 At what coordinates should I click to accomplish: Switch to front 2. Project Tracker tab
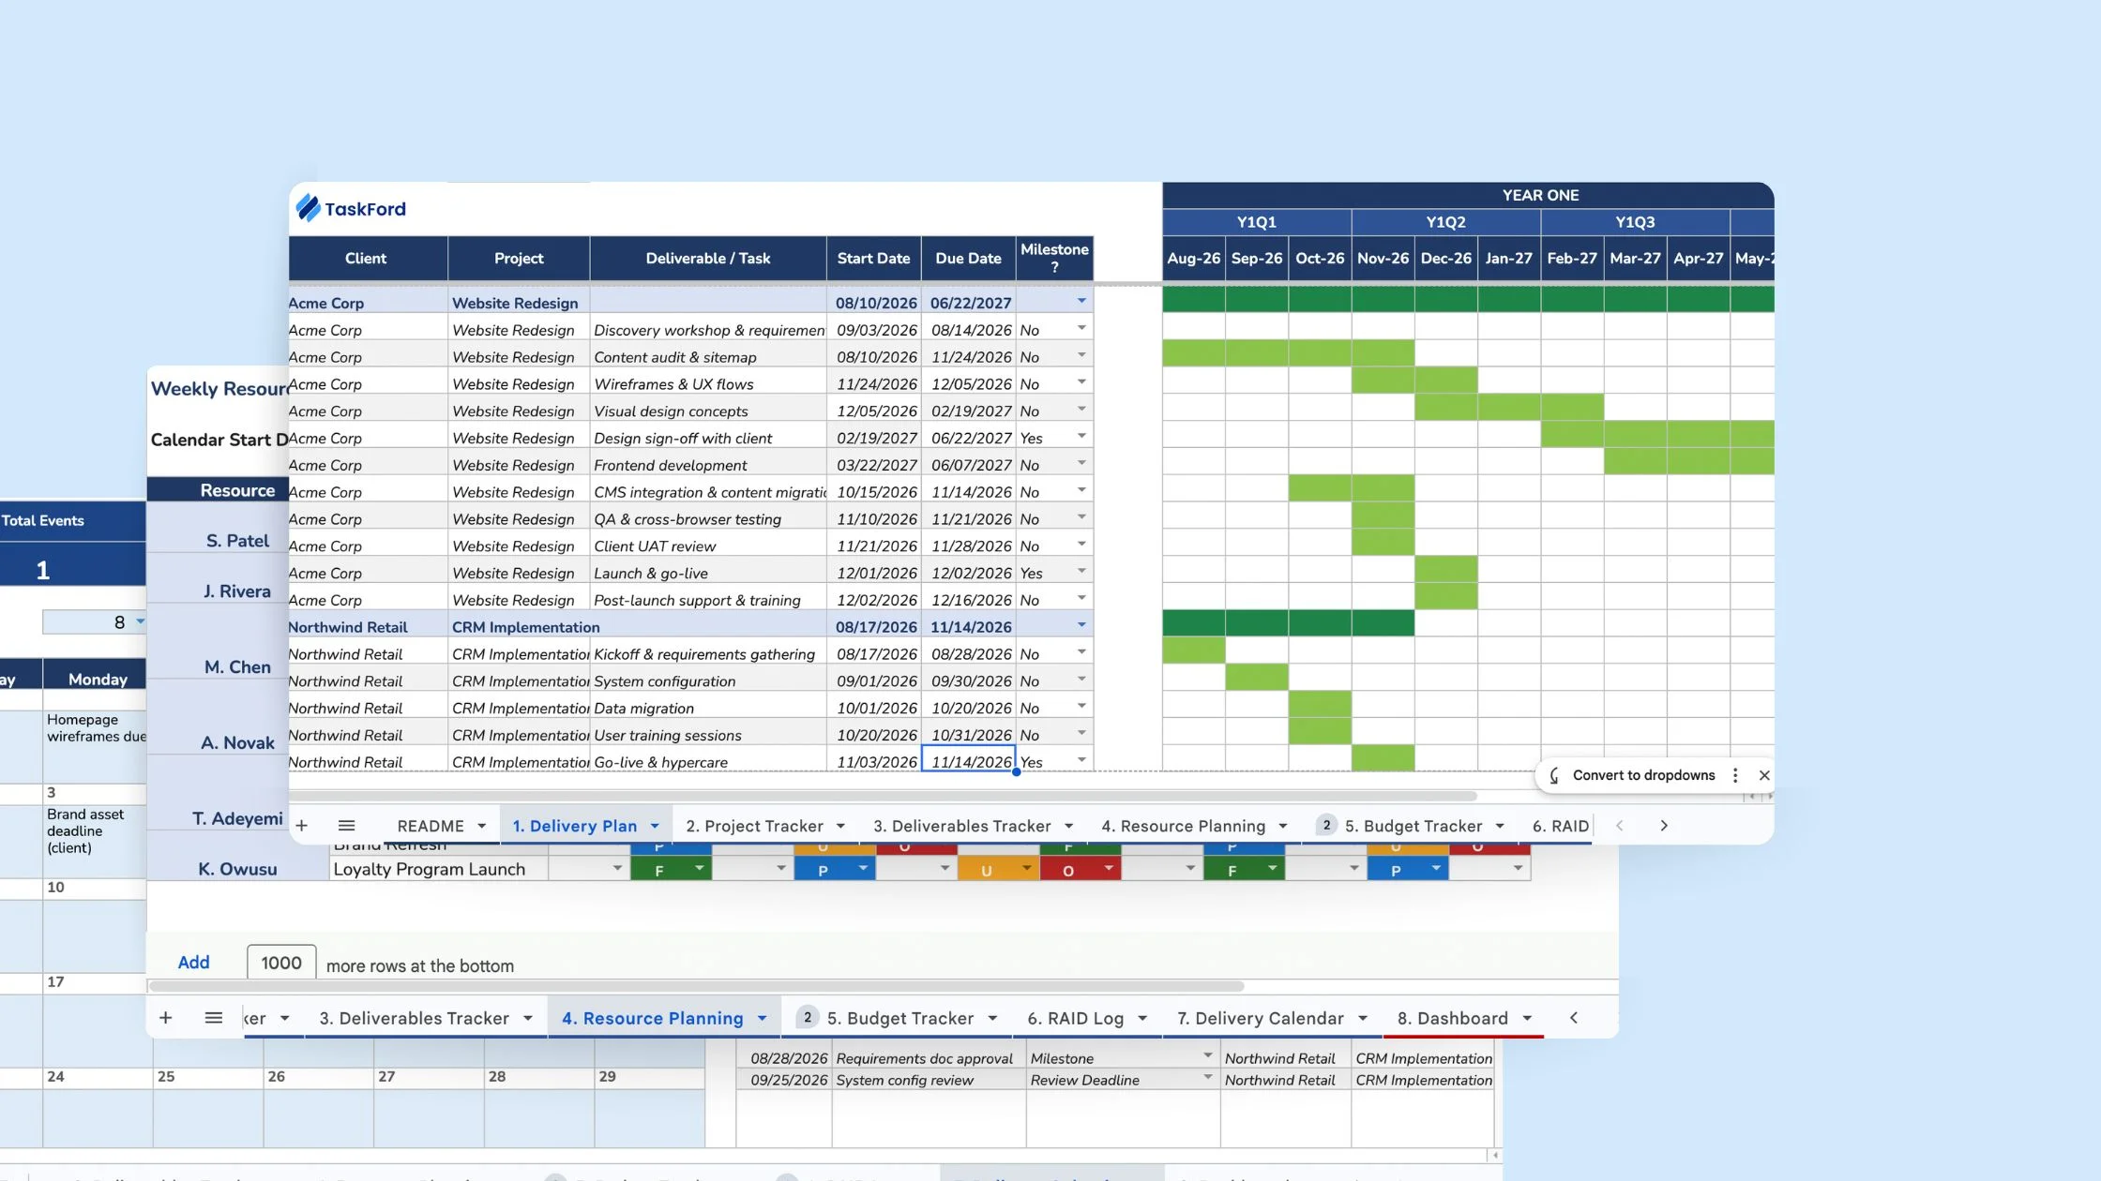coord(754,826)
